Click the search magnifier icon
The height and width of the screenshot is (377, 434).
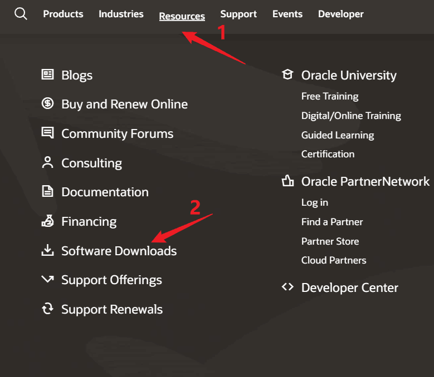pos(21,14)
